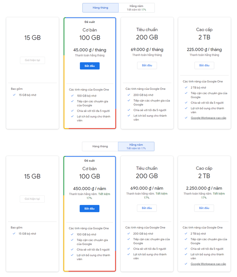
Task: Select Hàng tháng tab in lower toggle
Action: tap(100, 146)
